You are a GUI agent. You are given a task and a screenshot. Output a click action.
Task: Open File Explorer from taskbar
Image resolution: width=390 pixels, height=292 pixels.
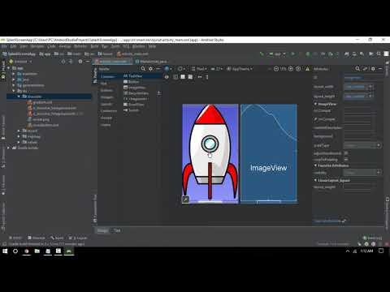(37, 251)
